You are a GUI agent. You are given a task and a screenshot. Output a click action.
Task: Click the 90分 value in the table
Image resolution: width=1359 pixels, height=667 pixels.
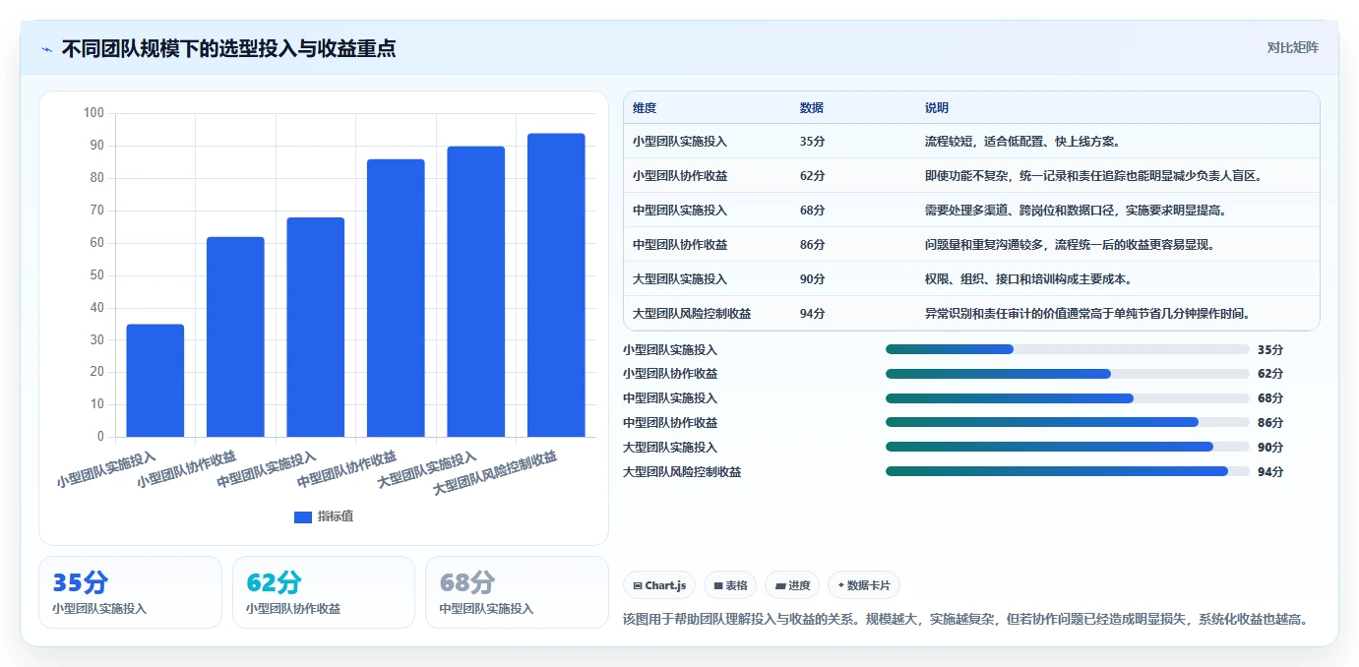tap(812, 279)
